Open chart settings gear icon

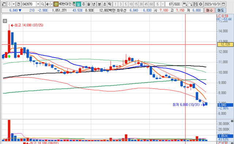(x=201, y=4)
